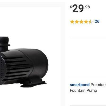The image size is (106, 106).
Task: Click the divider line below the rating
Action: click(88, 38)
